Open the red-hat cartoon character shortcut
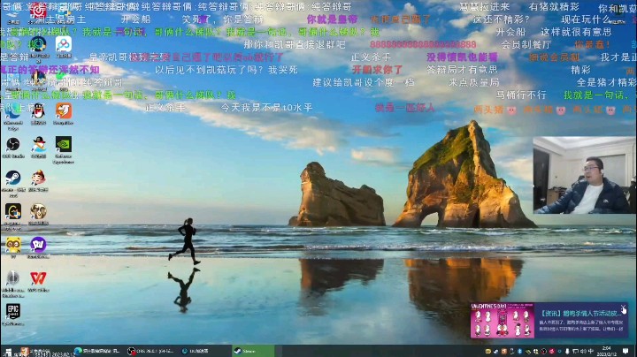The image size is (637, 357). pyautogui.click(x=39, y=180)
